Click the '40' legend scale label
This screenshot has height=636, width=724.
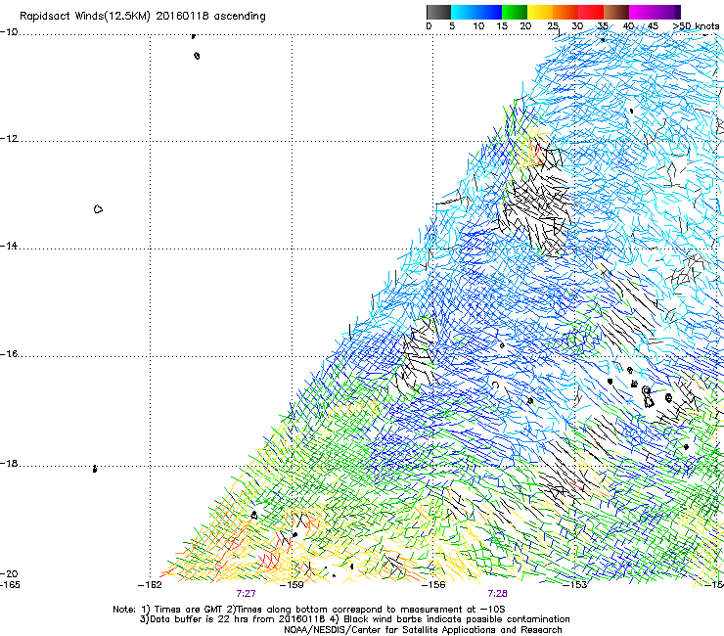pos(628,26)
